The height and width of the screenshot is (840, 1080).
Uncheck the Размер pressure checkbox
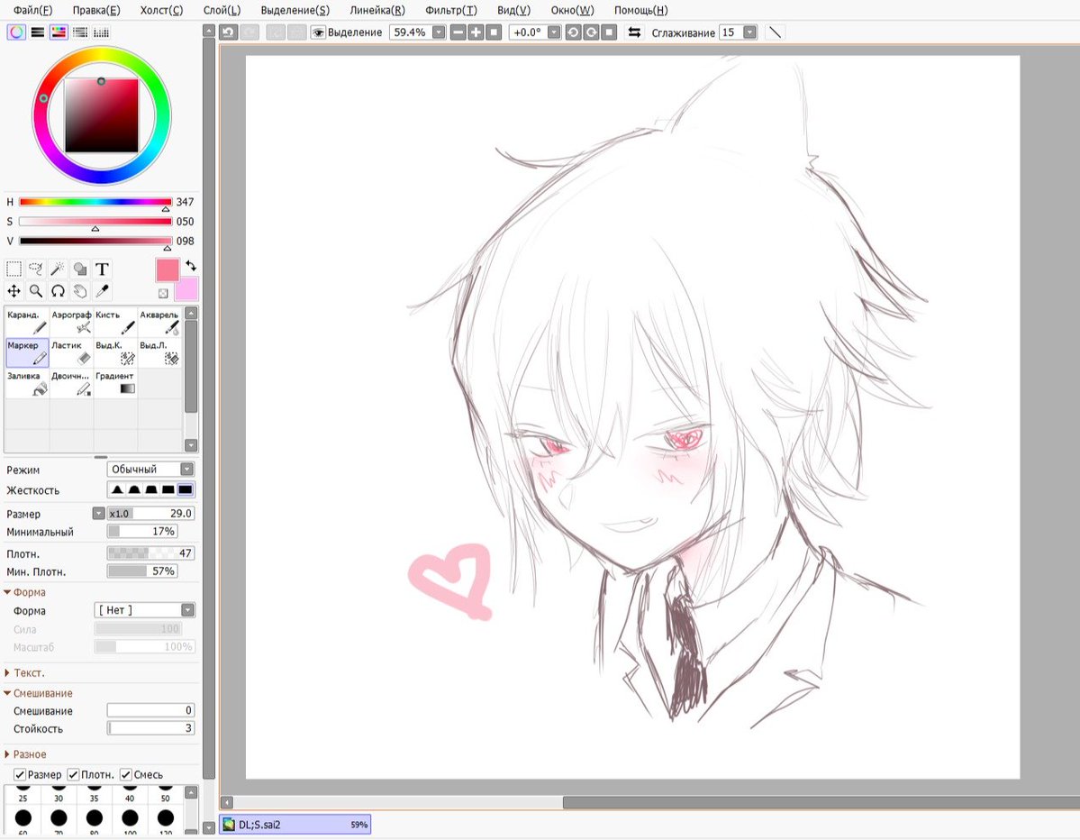point(20,774)
